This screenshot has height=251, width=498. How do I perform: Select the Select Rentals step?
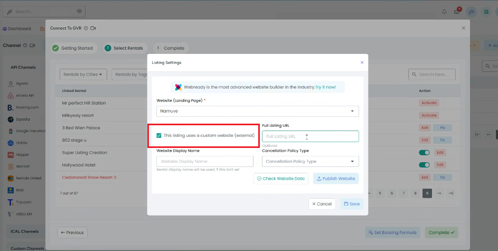pyautogui.click(x=125, y=48)
